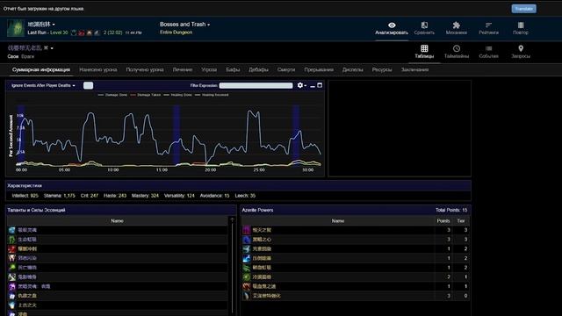Open the Бафы tab
Image resolution: width=562 pixels, height=316 pixels.
click(x=233, y=70)
